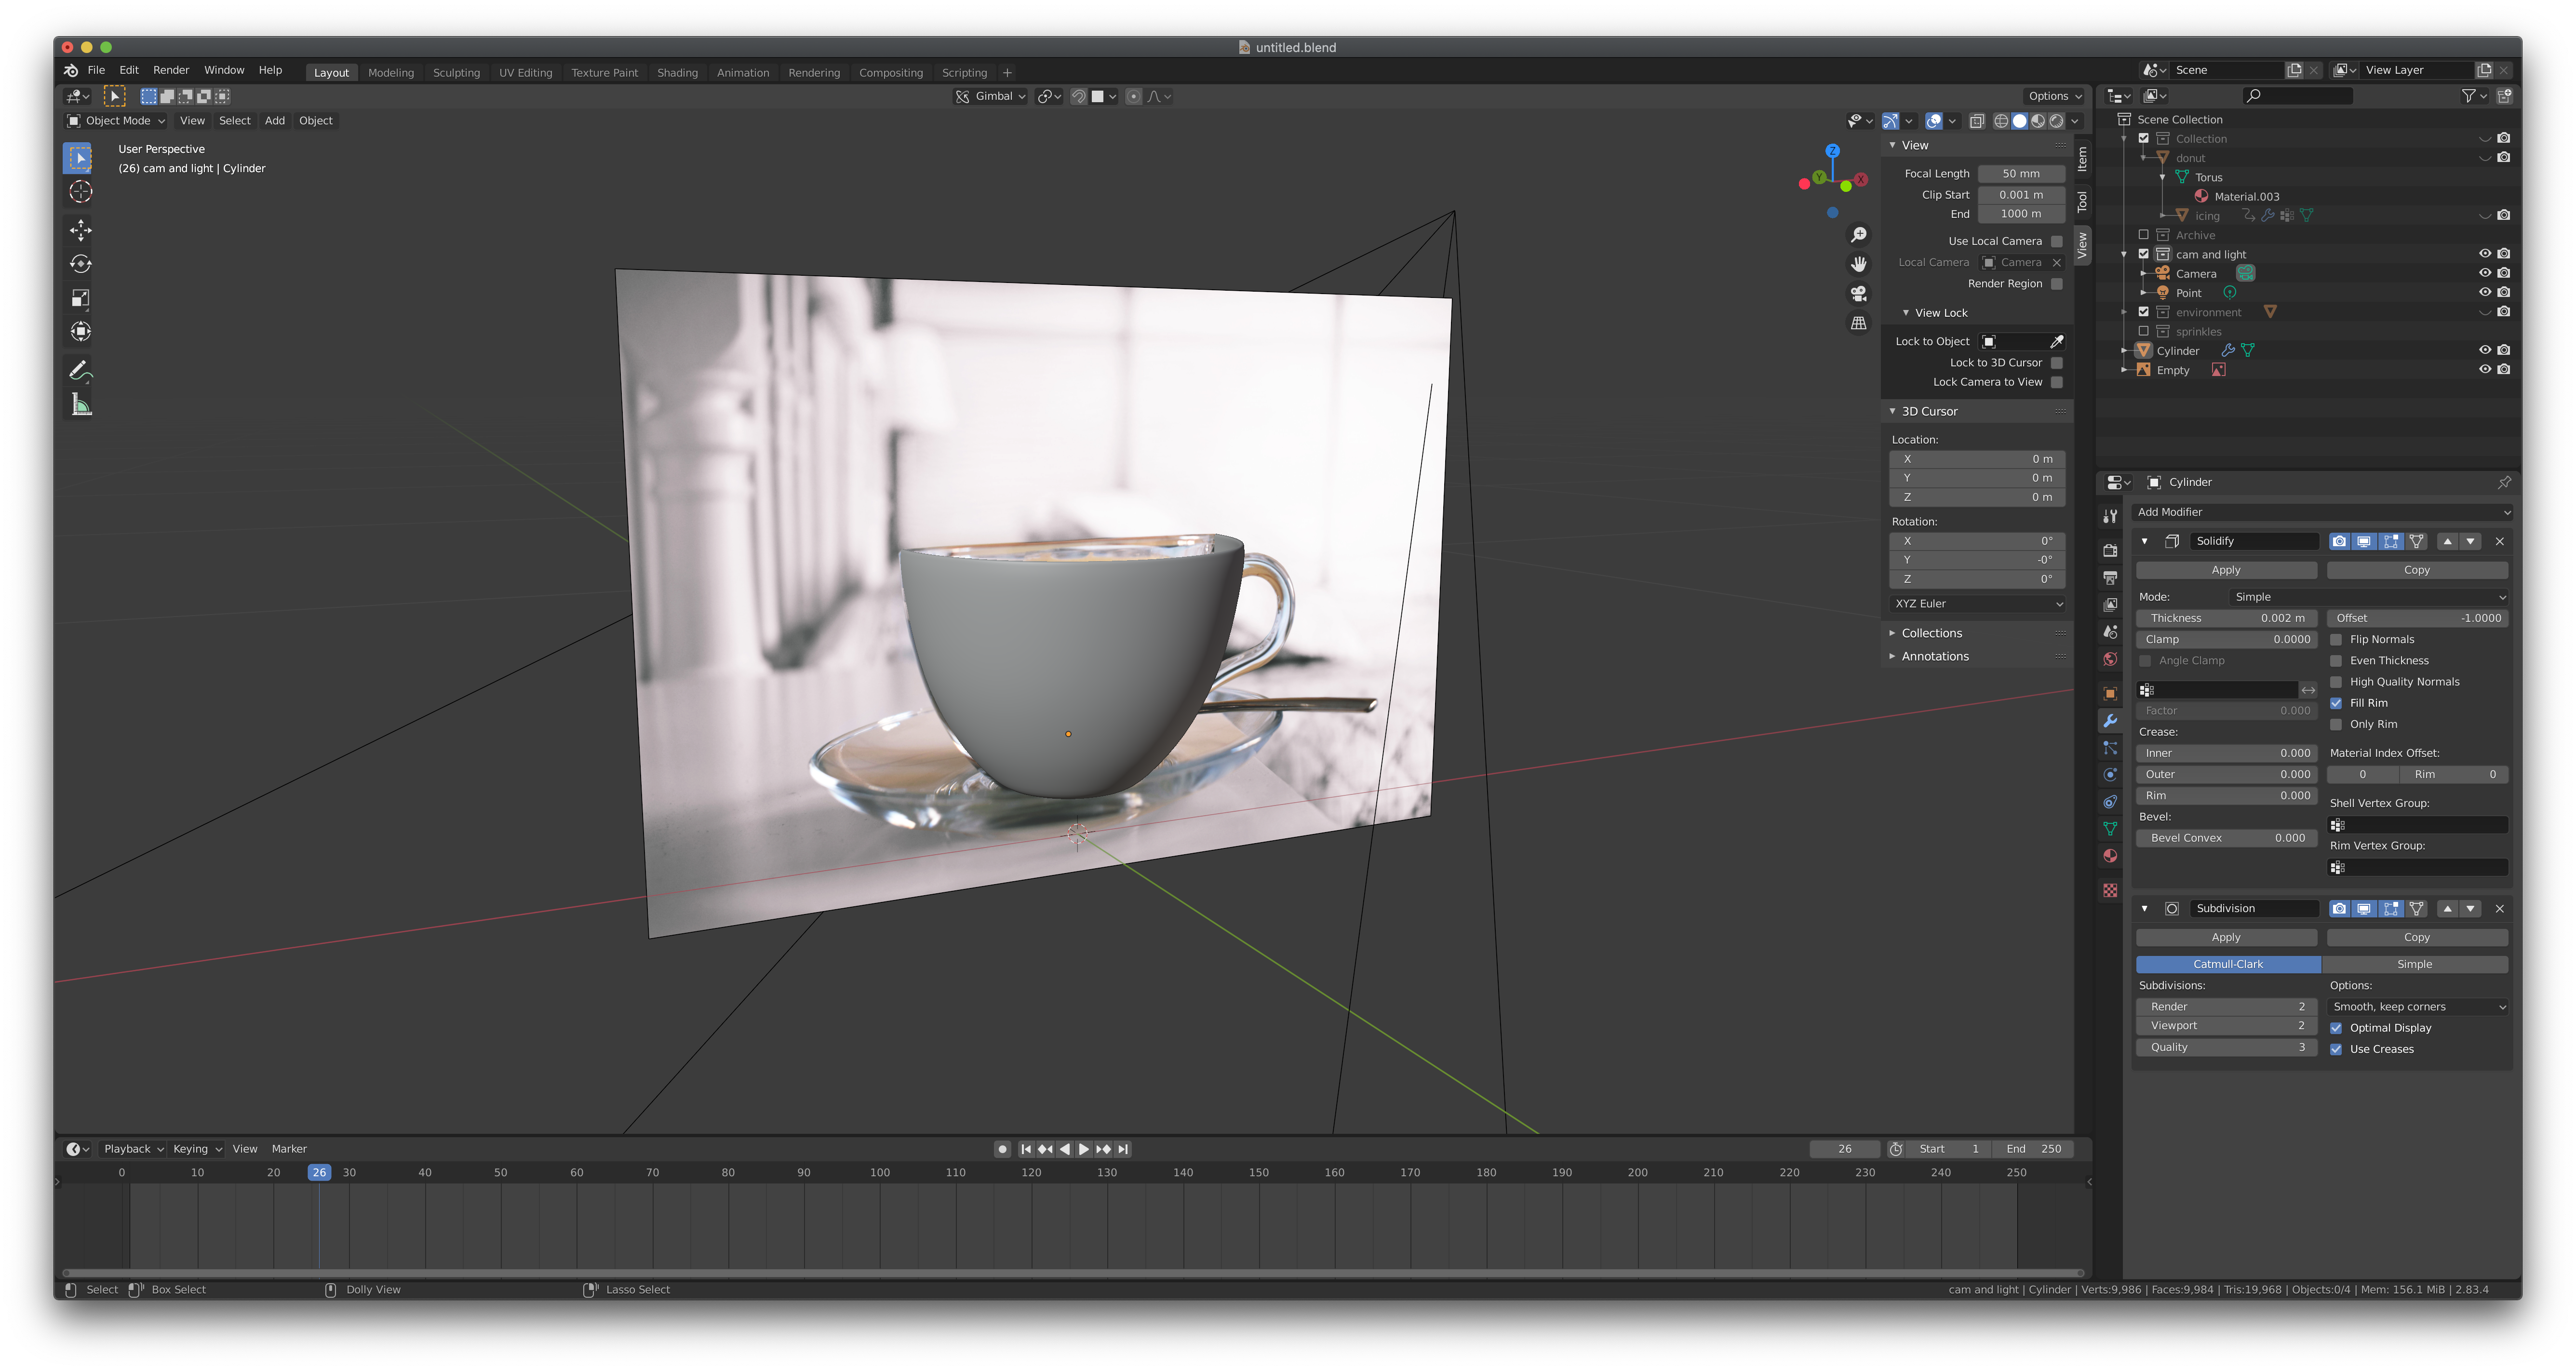
Task: Open the Object Mode dropdown
Action: coord(116,121)
